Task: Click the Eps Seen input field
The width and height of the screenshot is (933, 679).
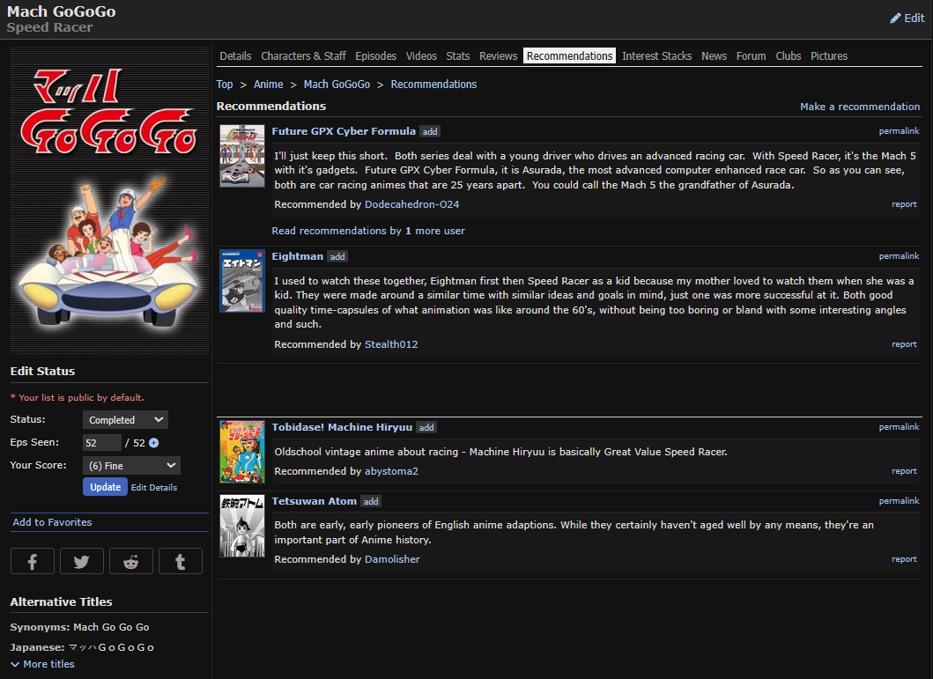Action: 101,443
